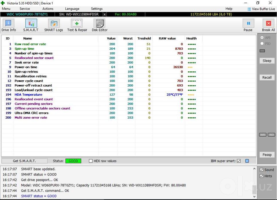
Task: Click the Break All red X icon
Action: coord(268,23)
